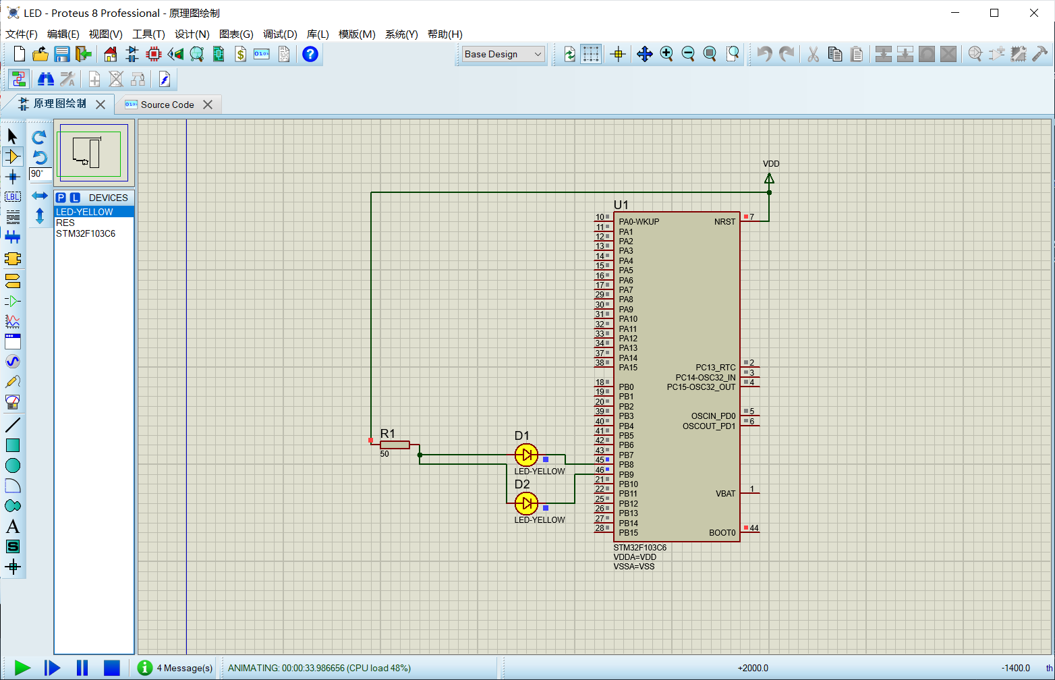Mirror the component preview horizontally
1055x680 pixels.
[40, 196]
